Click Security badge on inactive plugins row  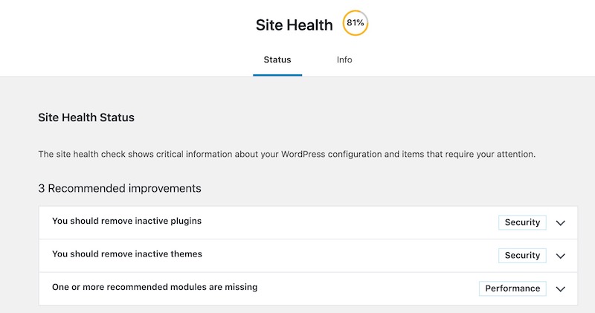[x=522, y=222]
